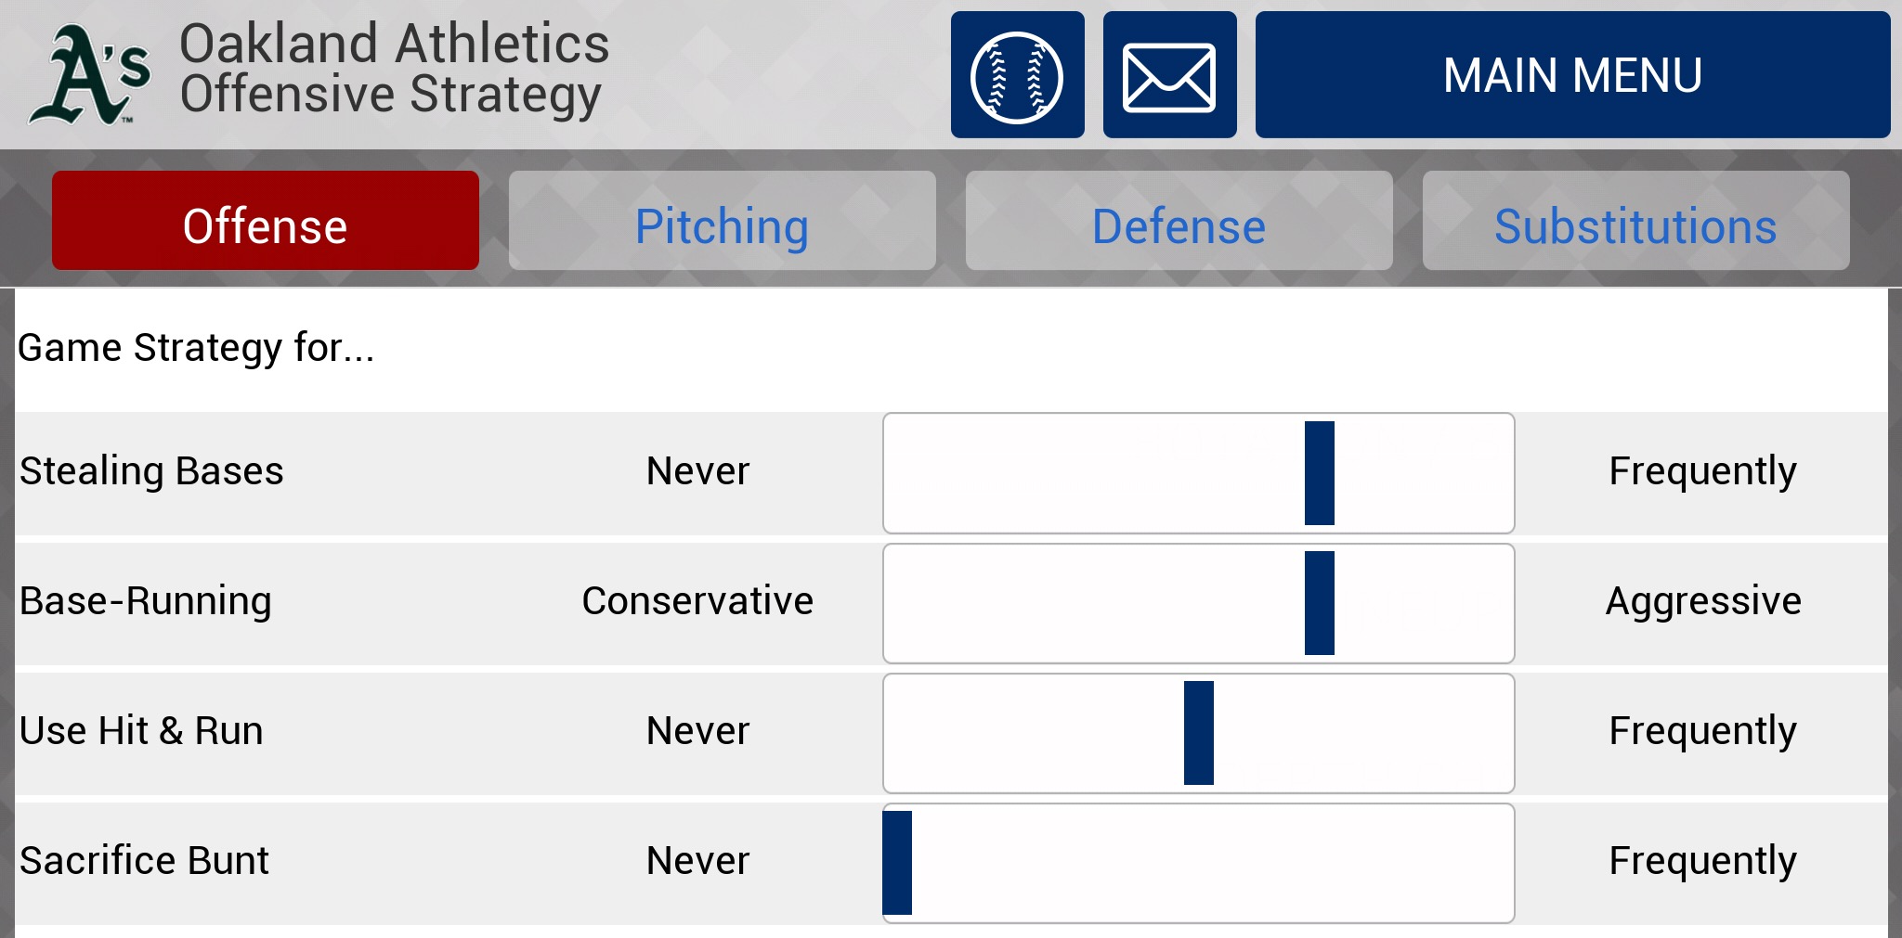Image resolution: width=1902 pixels, height=938 pixels.
Task: Click the Game Strategy for... heading
Action: (x=196, y=348)
